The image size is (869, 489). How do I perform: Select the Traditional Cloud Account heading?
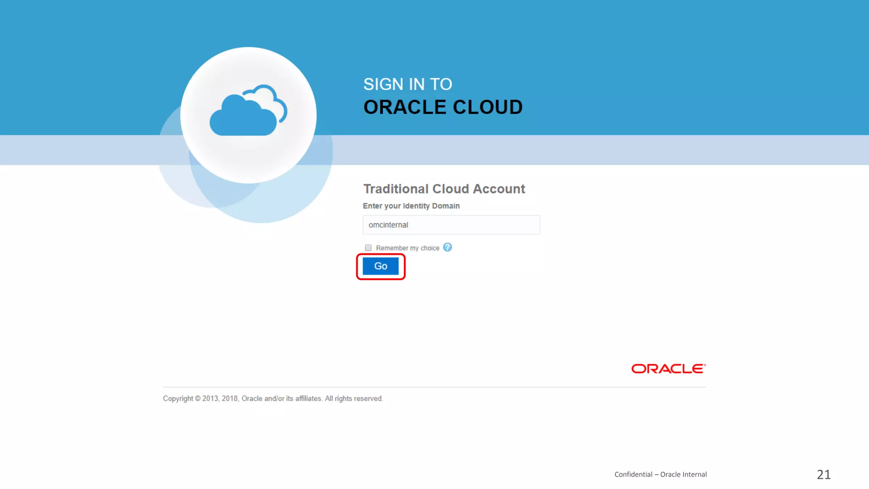[x=444, y=188]
